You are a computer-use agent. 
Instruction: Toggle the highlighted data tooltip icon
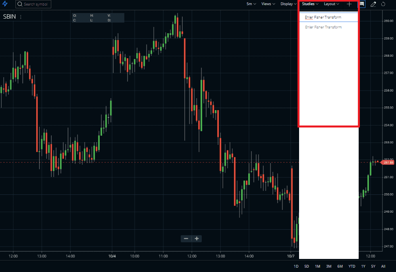point(362,4)
